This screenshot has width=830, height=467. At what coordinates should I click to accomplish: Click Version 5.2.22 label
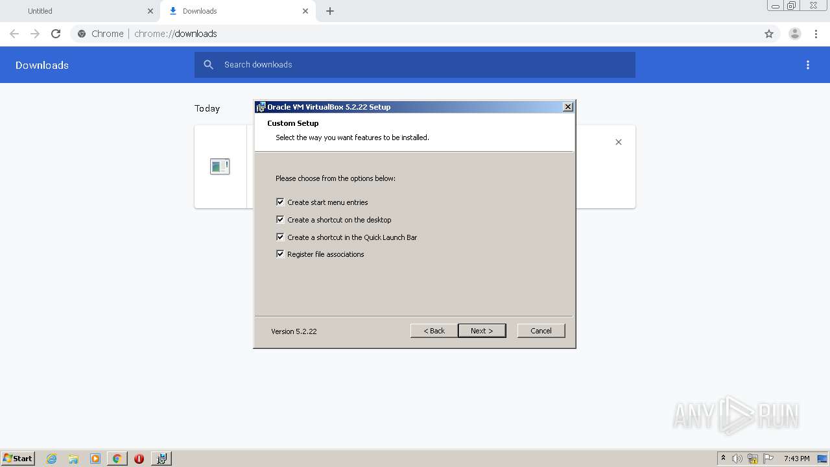(x=294, y=331)
